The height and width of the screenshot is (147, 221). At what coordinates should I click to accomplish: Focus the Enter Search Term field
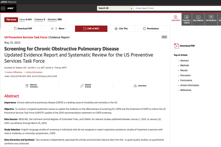pos(177,8)
